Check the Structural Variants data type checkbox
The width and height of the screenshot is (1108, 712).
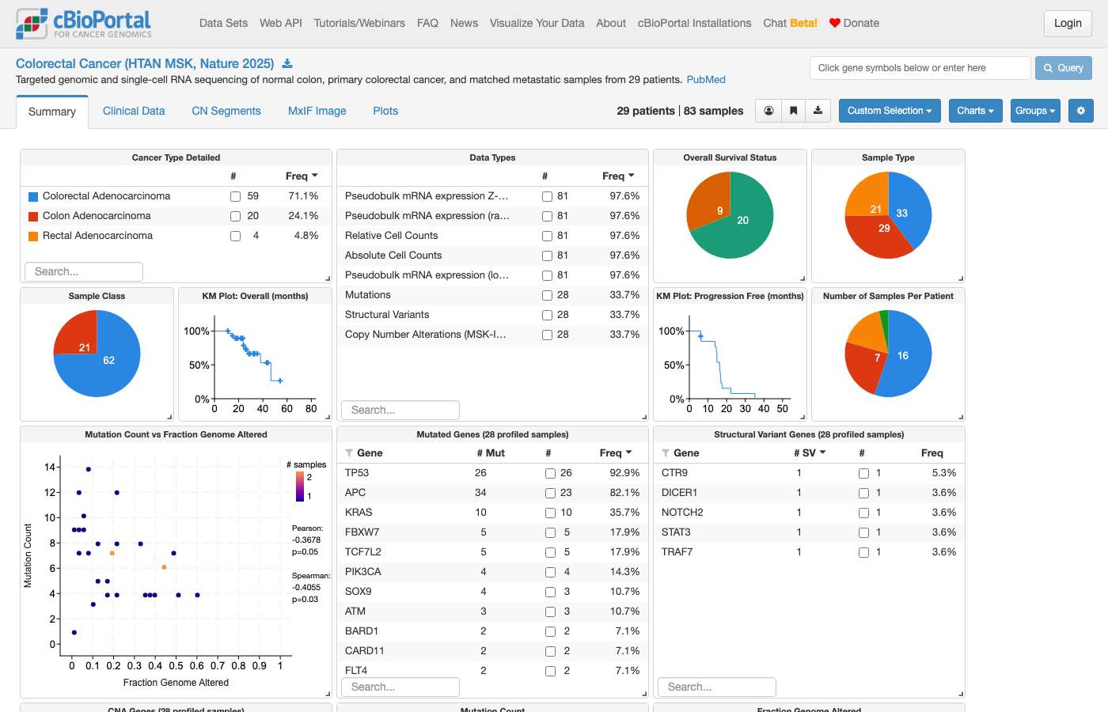[x=547, y=315]
